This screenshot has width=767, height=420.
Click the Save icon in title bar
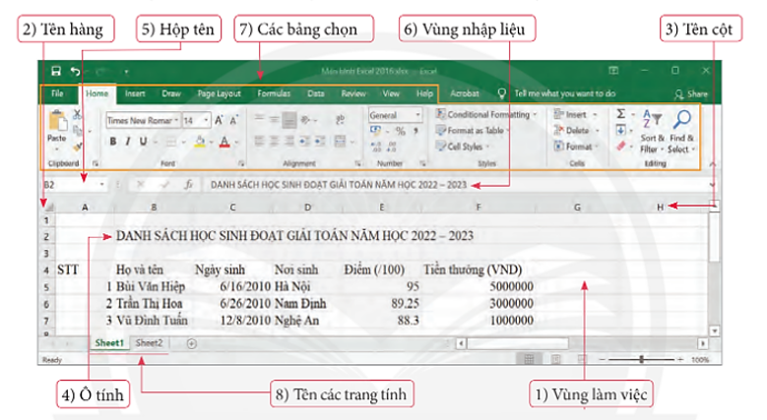tap(56, 72)
